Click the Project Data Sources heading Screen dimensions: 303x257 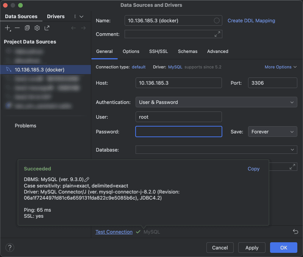pos(30,42)
